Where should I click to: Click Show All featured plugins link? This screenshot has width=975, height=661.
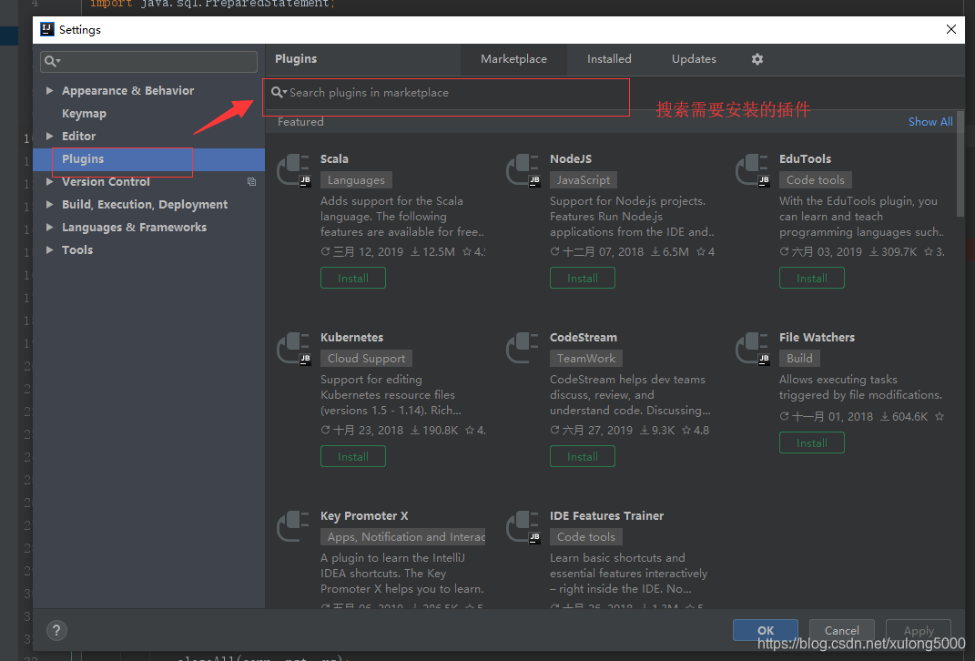(930, 122)
